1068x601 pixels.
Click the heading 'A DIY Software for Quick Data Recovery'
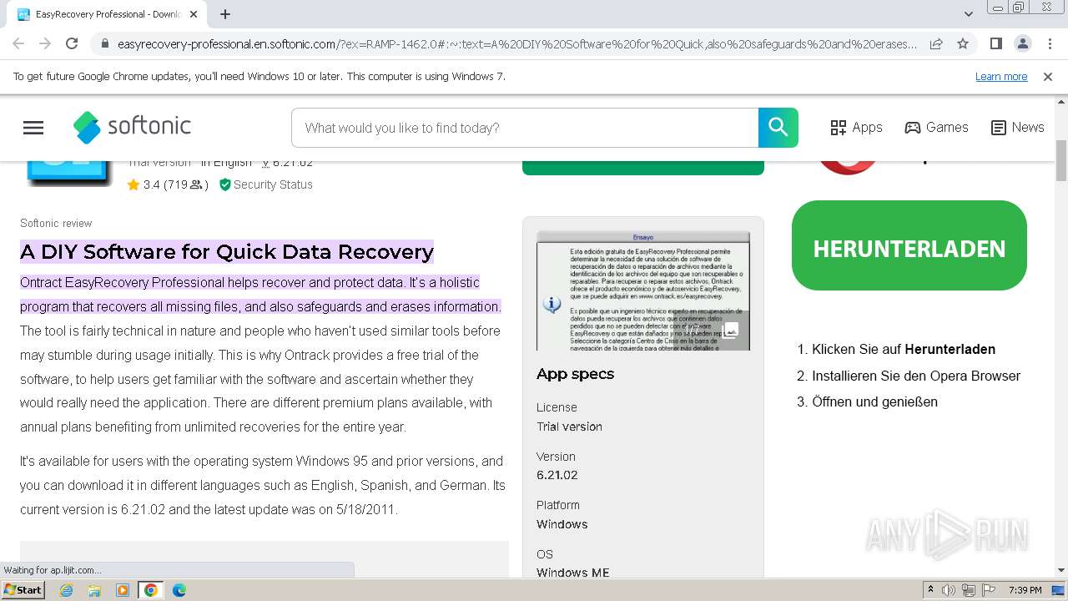[227, 252]
